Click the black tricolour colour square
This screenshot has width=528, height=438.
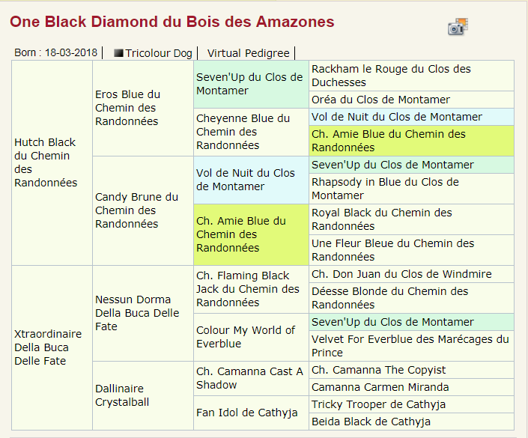118,53
